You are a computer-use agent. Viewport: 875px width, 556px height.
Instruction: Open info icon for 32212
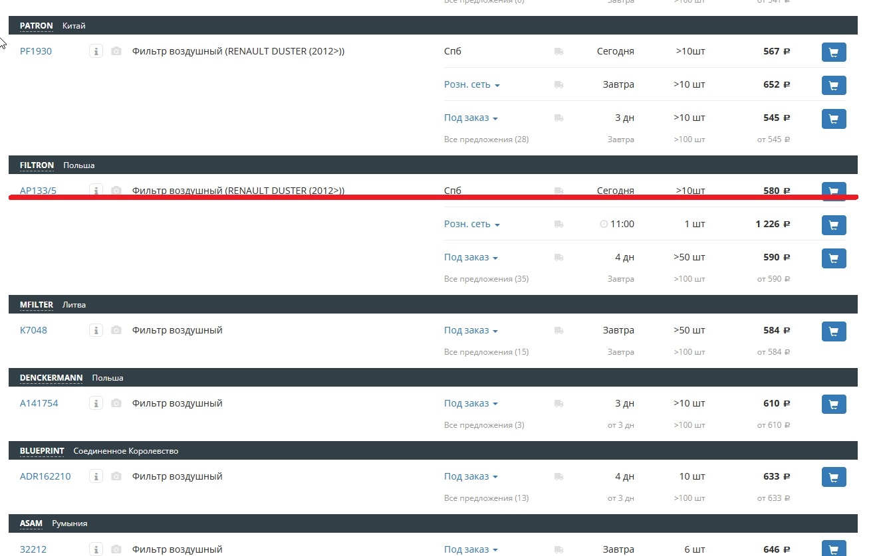tap(96, 549)
